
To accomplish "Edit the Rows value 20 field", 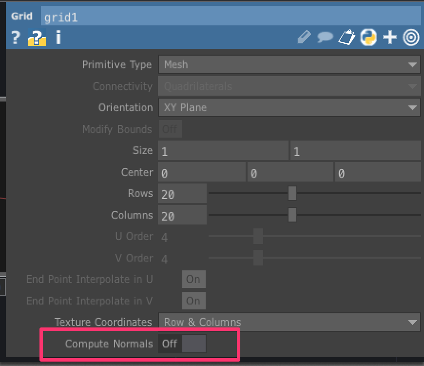I will (x=182, y=193).
